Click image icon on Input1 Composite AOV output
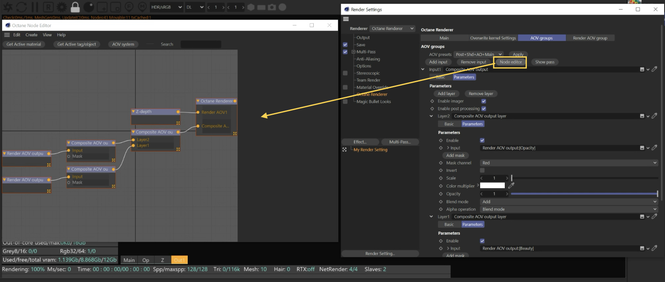The height and width of the screenshot is (282, 665). click(642, 70)
